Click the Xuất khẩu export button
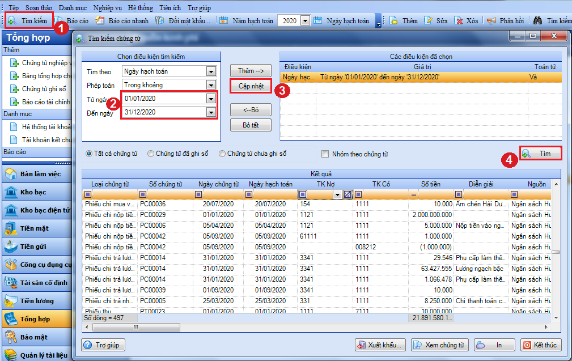Image resolution: width=572 pixels, height=361 pixels. 381,345
